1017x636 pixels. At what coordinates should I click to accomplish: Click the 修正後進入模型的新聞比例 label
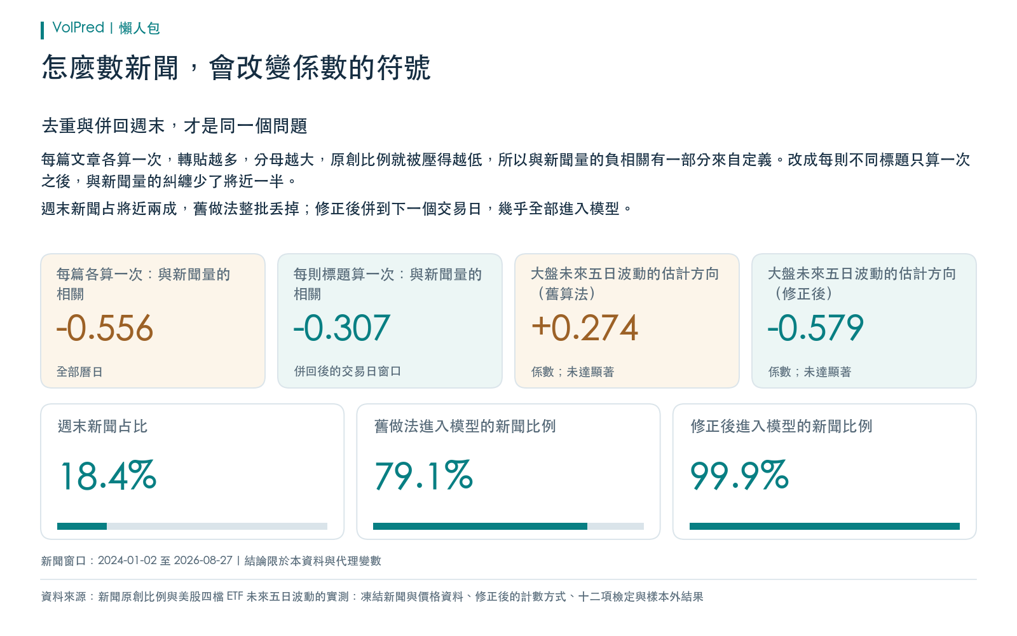tap(781, 426)
